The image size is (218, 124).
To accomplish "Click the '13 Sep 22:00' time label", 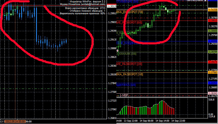I will [x=131, y=121].
